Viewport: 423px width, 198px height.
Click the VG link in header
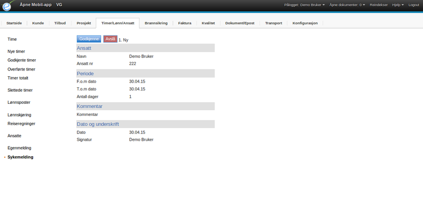[59, 5]
